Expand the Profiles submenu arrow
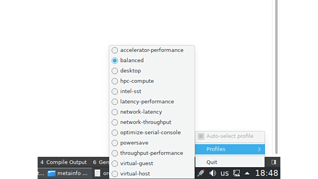Image resolution: width=318 pixels, height=179 pixels. pos(259,149)
